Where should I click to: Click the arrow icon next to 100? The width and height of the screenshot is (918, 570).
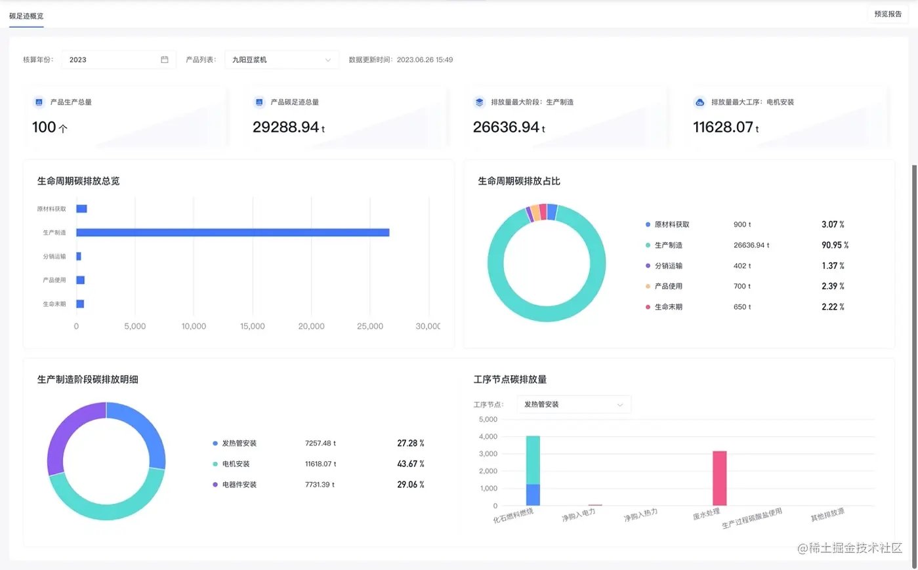[63, 129]
